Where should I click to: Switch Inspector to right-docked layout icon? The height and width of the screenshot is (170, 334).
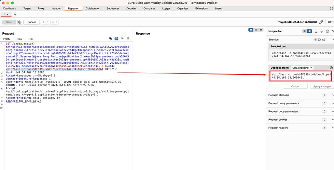pyautogui.click(x=309, y=31)
